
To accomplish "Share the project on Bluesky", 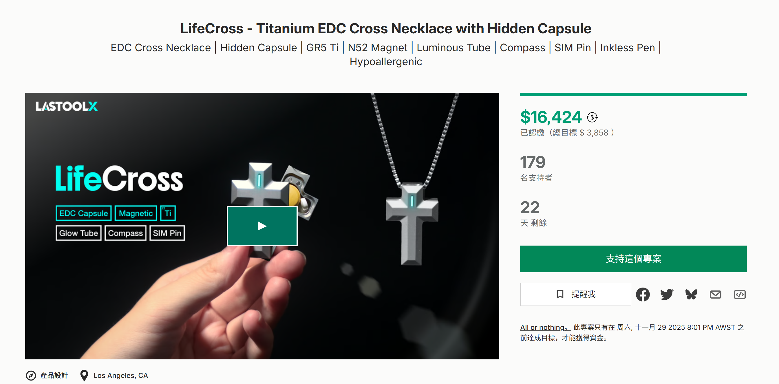I will (x=691, y=295).
